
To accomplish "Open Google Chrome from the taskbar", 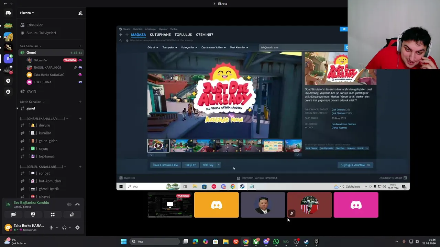I will [246, 242].
